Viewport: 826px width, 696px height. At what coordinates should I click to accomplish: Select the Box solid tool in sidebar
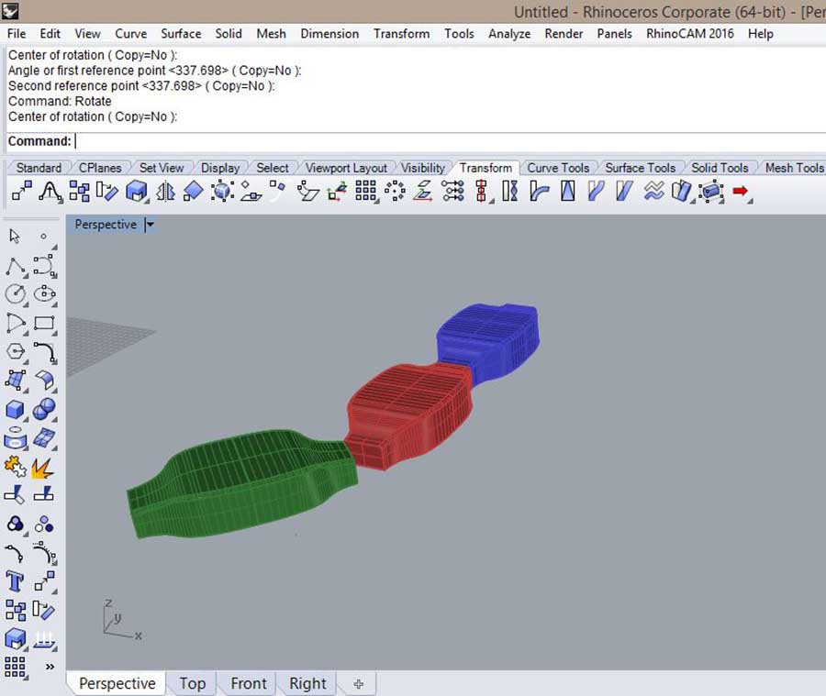15,409
